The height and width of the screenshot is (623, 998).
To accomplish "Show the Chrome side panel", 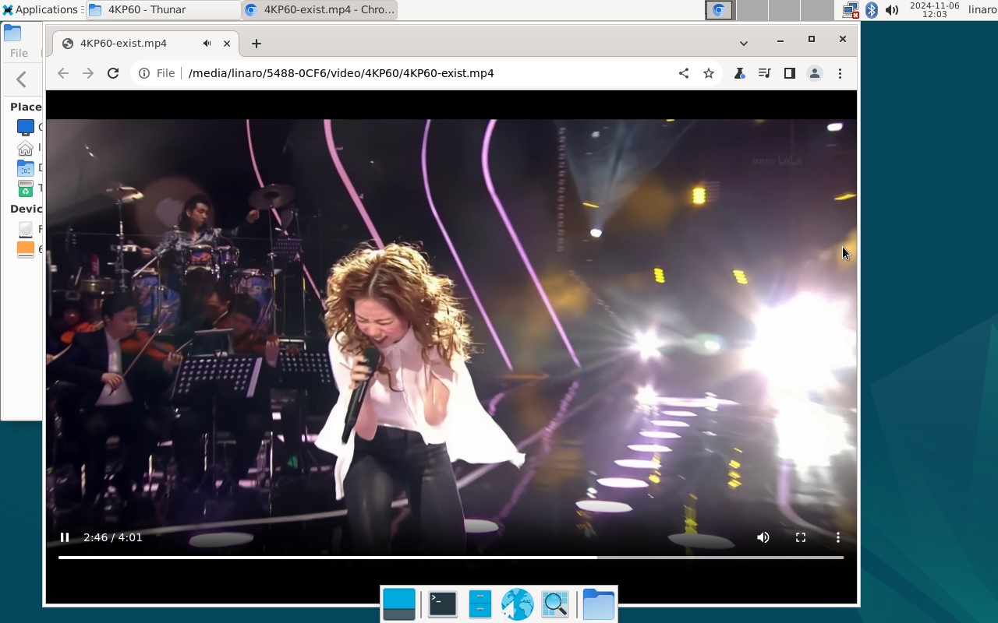I will tap(789, 72).
